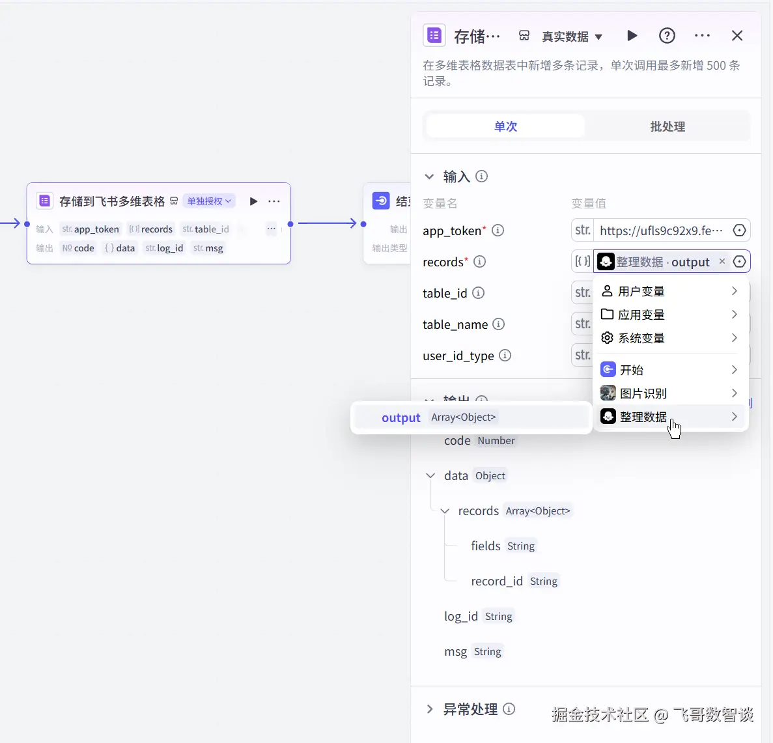
Task: Expand the 开始 node variables
Action: (671, 369)
